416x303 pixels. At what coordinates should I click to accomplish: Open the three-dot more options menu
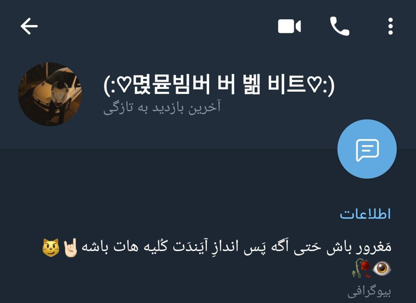pyautogui.click(x=391, y=26)
